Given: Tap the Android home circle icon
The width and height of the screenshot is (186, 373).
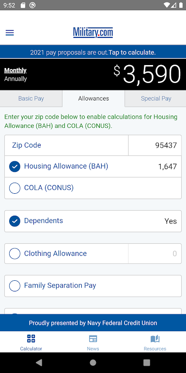Looking at the screenshot, I should click(93, 362).
